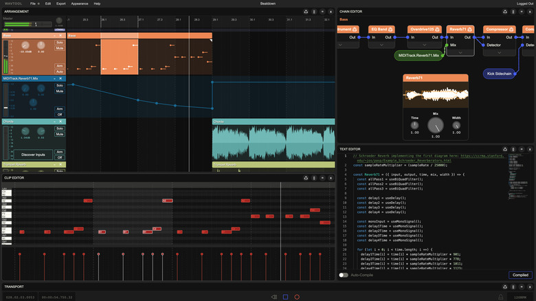Click the bypass icon on Compressor node
This screenshot has height=301, width=536.
point(512,30)
